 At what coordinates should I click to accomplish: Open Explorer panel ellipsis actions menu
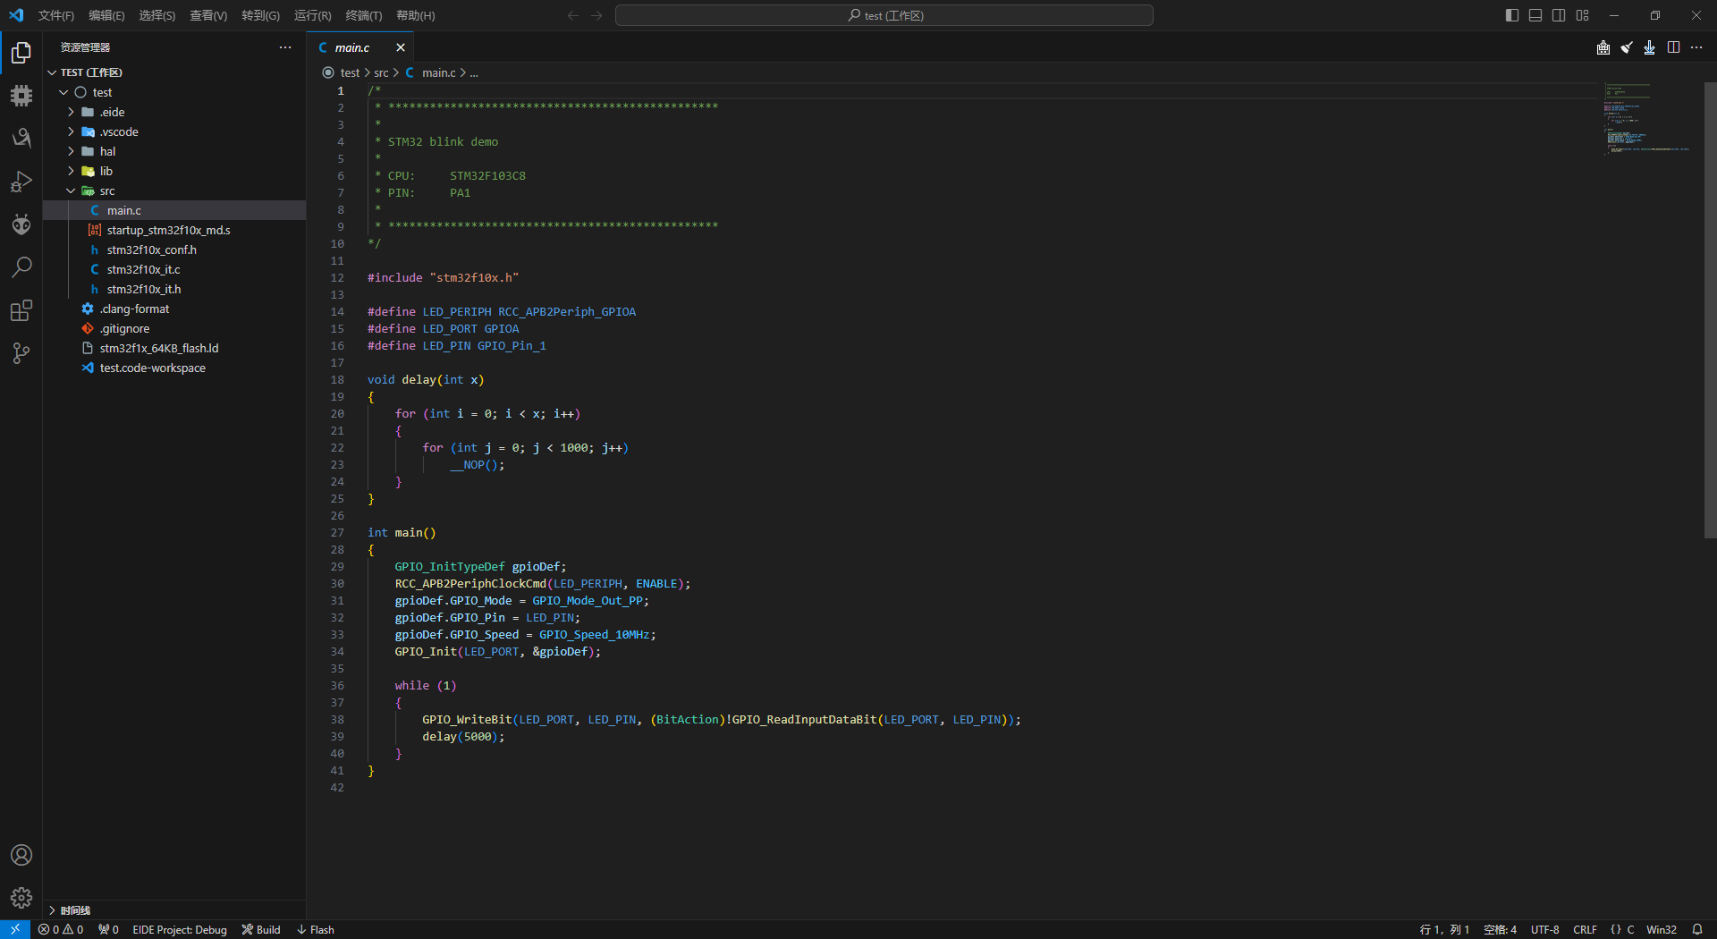[285, 47]
